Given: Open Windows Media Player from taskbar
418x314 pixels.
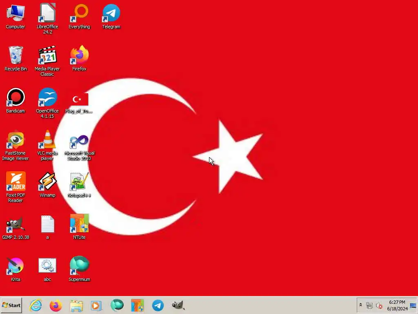Looking at the screenshot, I should pos(96,305).
